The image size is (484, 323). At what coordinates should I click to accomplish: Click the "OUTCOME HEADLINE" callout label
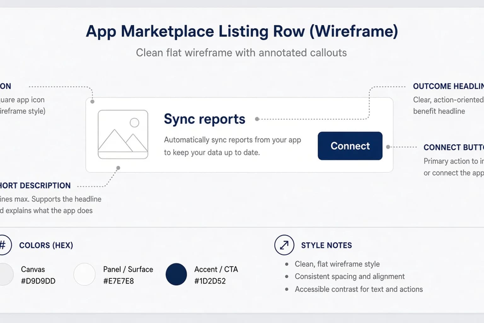coord(448,86)
